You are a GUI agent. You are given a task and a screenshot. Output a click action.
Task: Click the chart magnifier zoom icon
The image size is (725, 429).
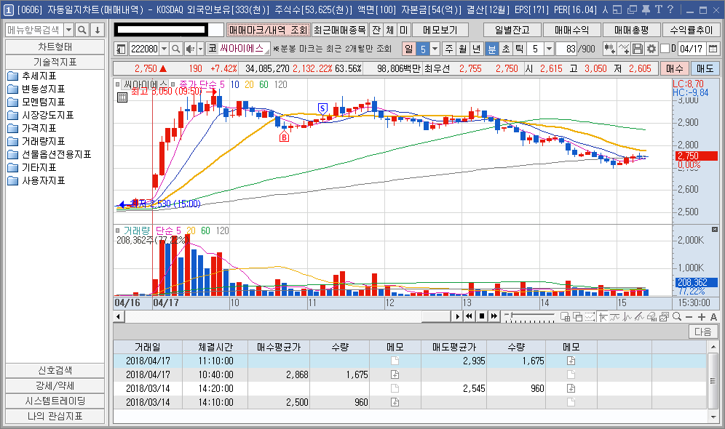(x=677, y=317)
